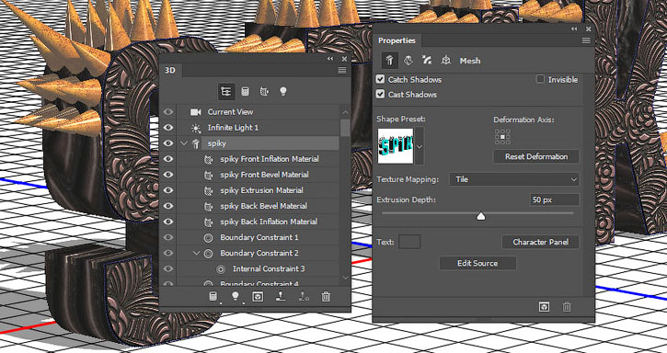Click the Extrusion Depth value field

pyautogui.click(x=554, y=199)
